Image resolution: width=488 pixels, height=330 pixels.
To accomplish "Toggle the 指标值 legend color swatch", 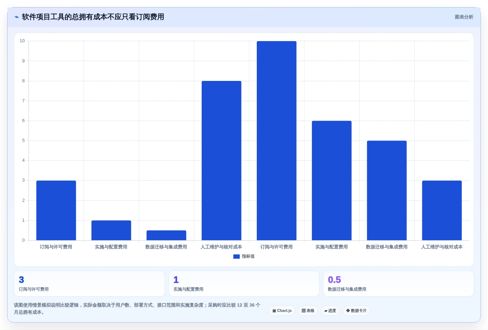I will (x=237, y=257).
